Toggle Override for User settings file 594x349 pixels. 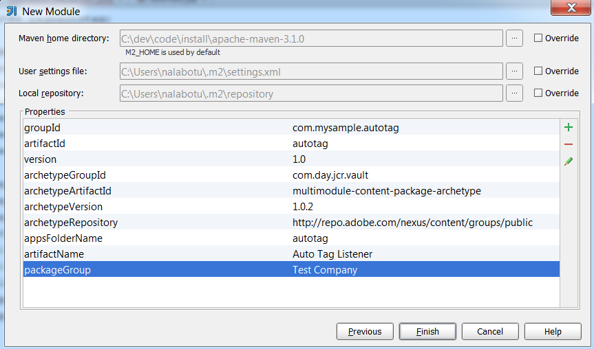(538, 71)
